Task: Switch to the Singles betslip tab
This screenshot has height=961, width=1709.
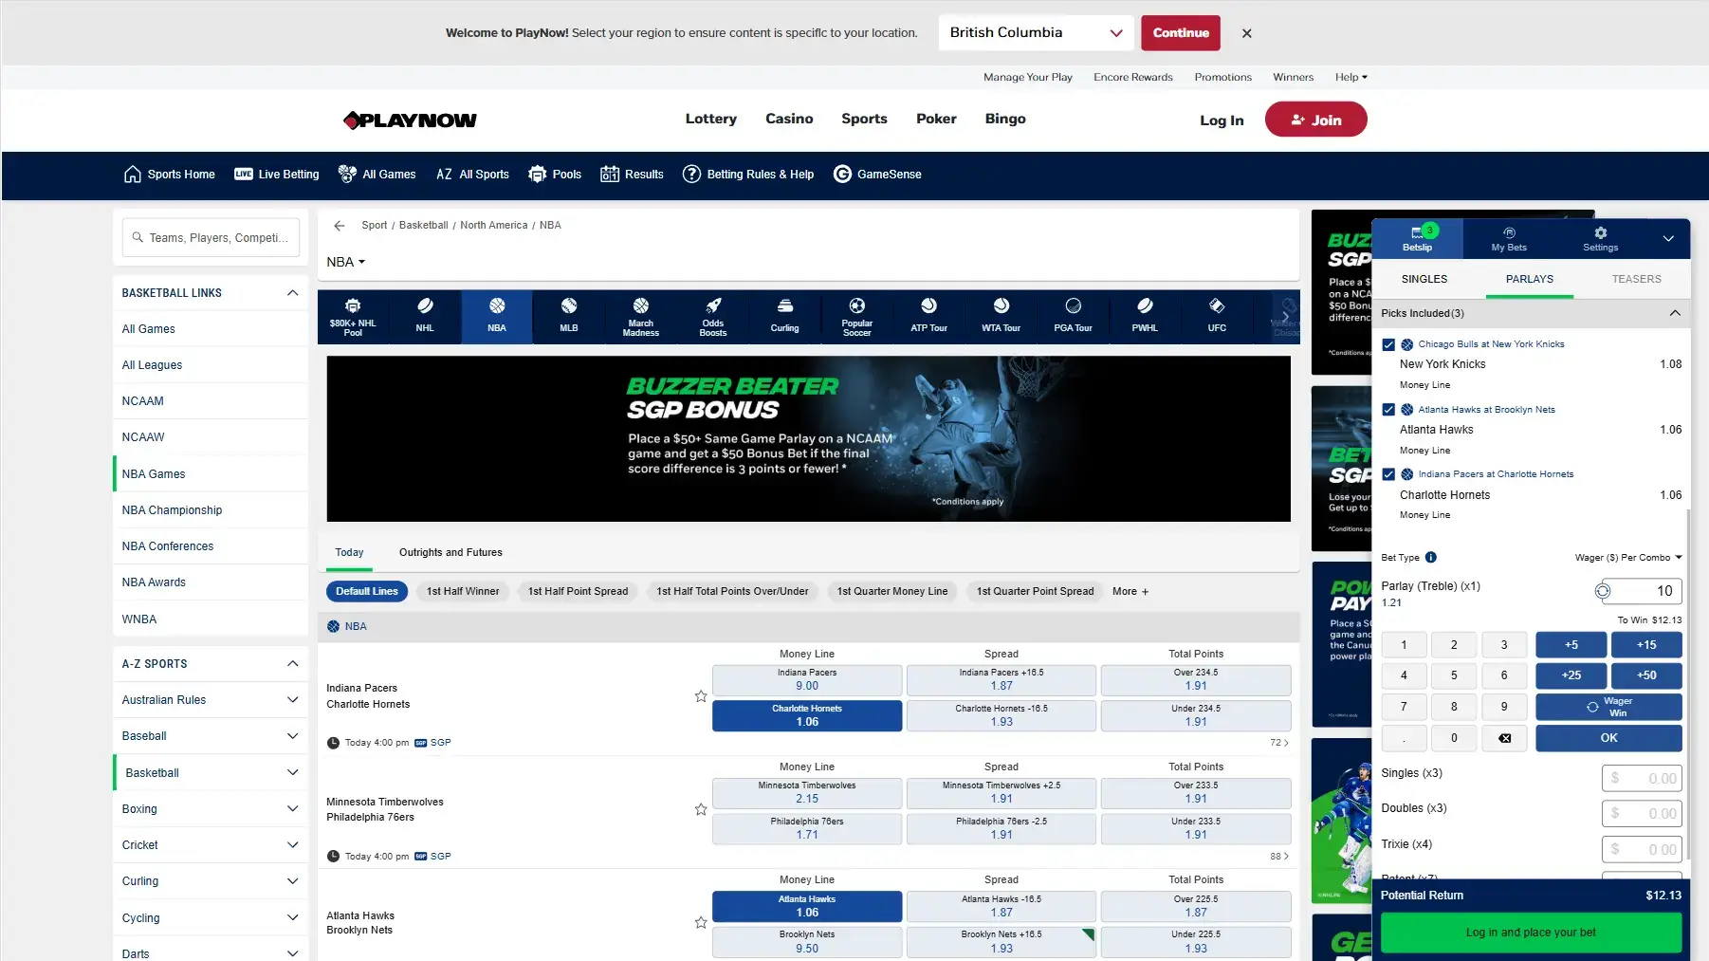Action: click(x=1424, y=280)
